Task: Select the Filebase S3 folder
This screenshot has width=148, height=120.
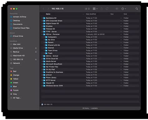Action: point(90,29)
